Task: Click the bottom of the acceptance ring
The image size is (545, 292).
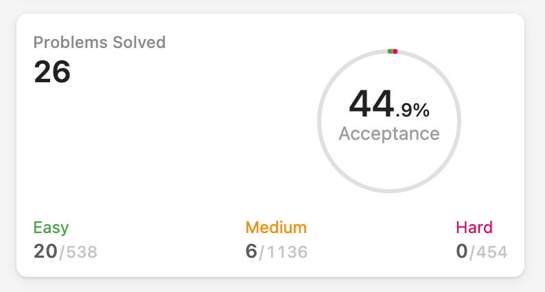Action: point(389,191)
